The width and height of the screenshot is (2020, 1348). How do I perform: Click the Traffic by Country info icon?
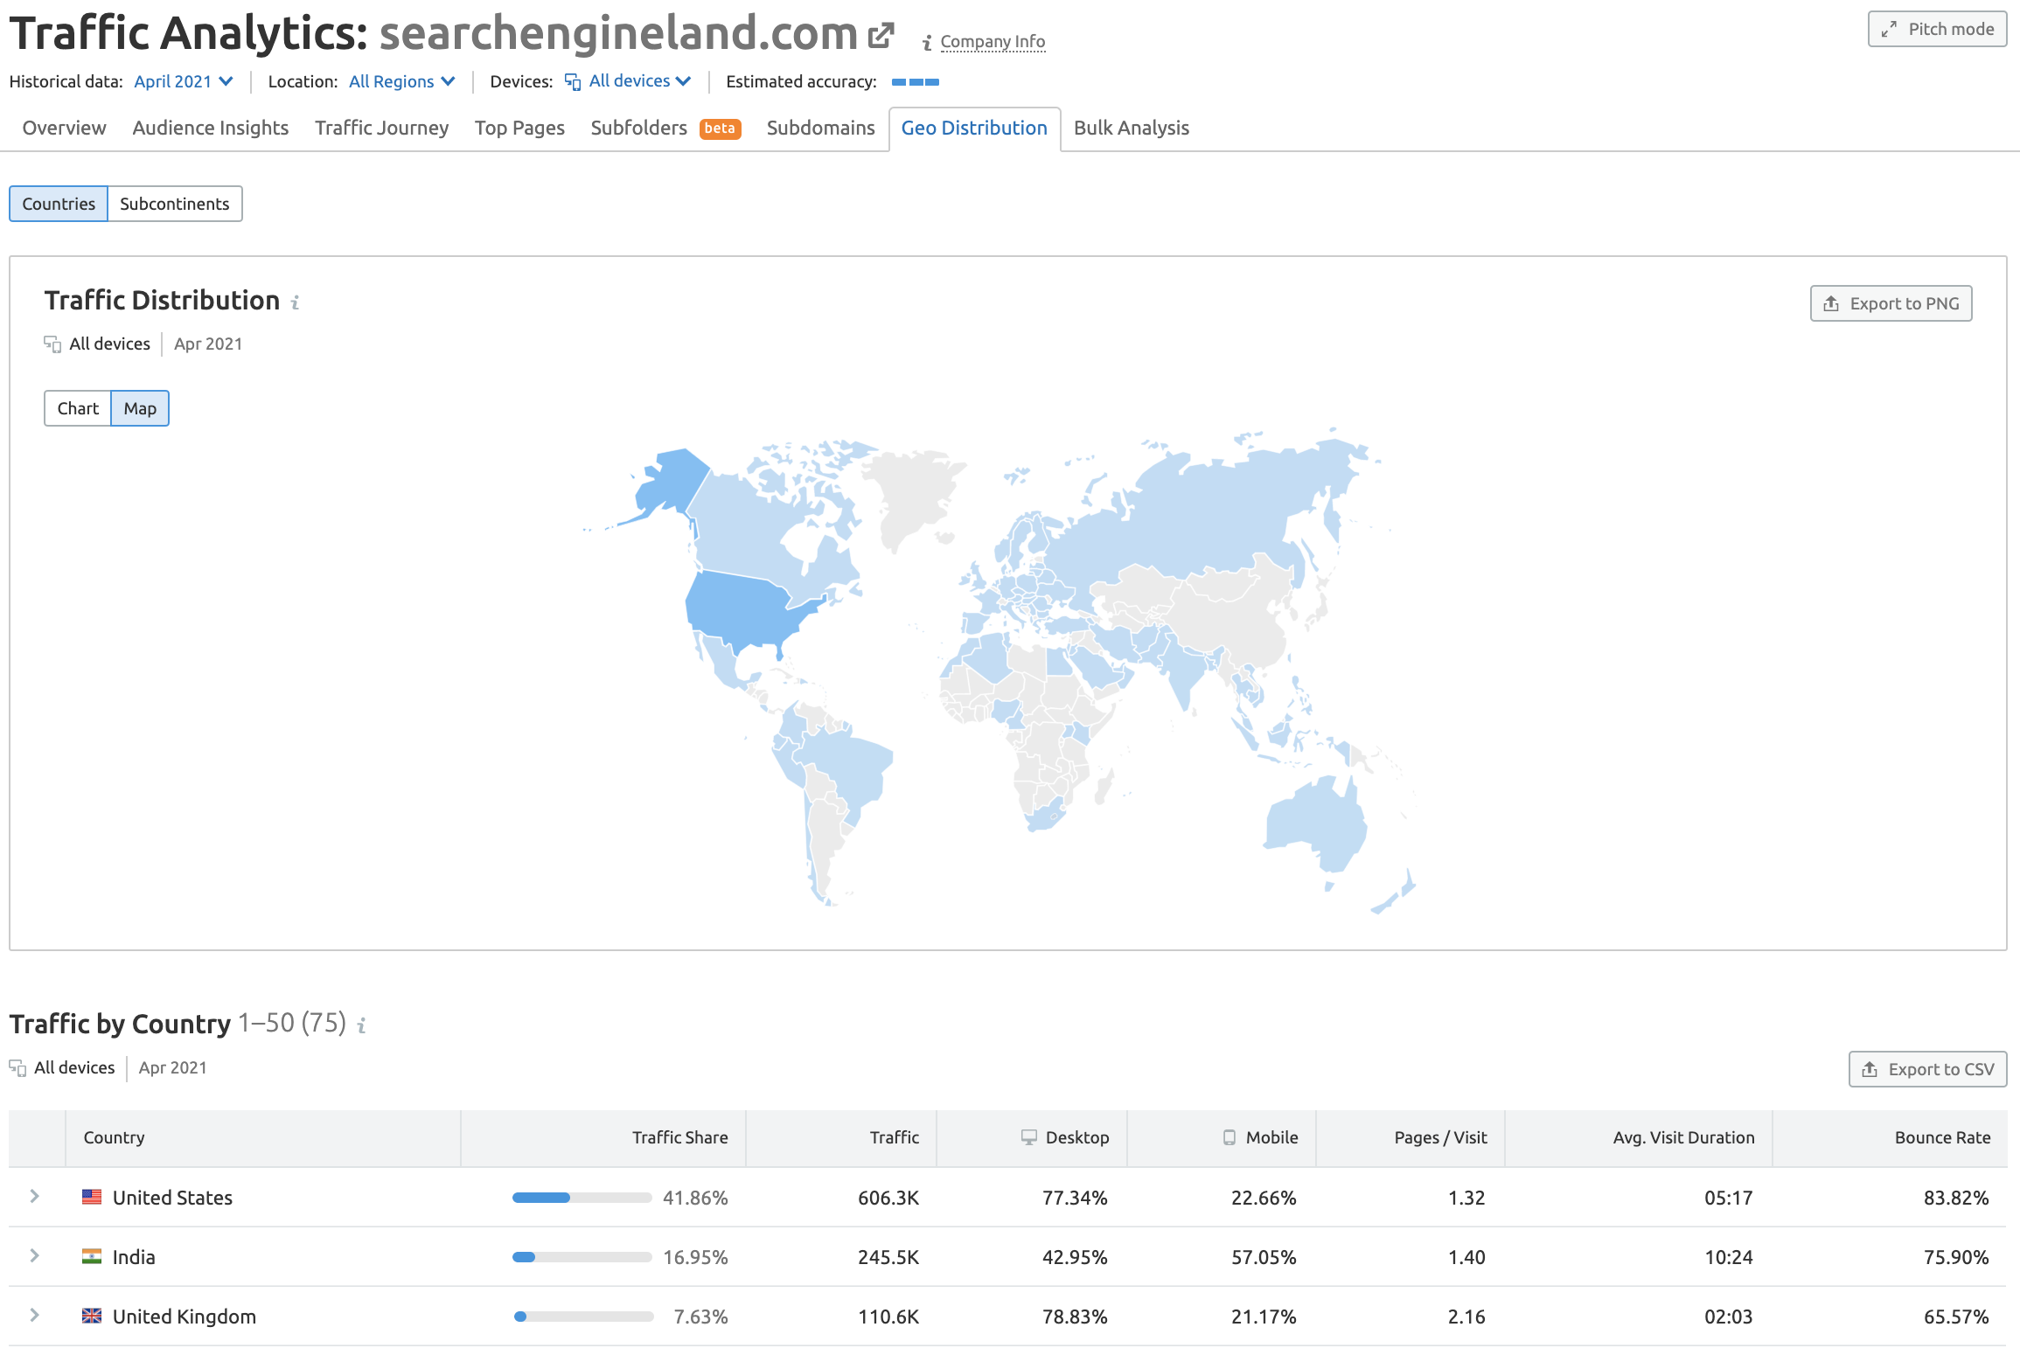coord(361,1025)
